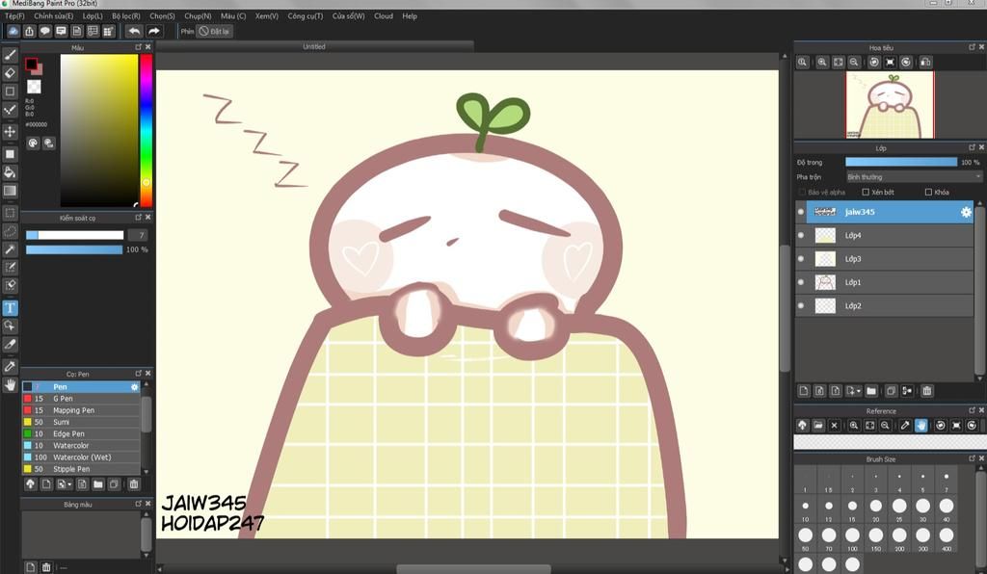Select the Sumi brush
This screenshot has height=574, width=987.
[81, 422]
